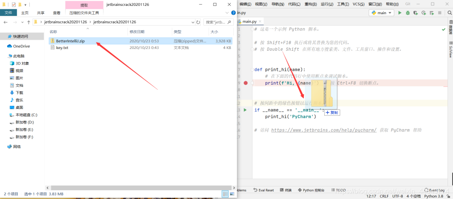Click the concurrency diagram run icon

(432, 13)
